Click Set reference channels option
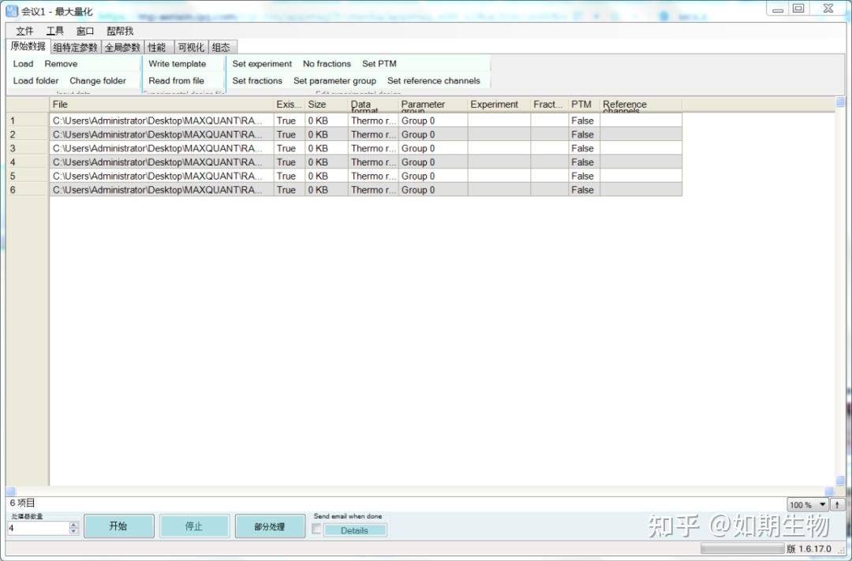The image size is (852, 561). (435, 80)
